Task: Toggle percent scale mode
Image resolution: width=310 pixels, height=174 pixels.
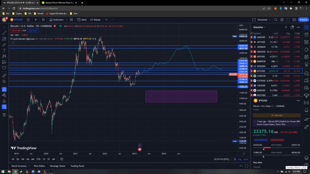Action: (x=235, y=159)
